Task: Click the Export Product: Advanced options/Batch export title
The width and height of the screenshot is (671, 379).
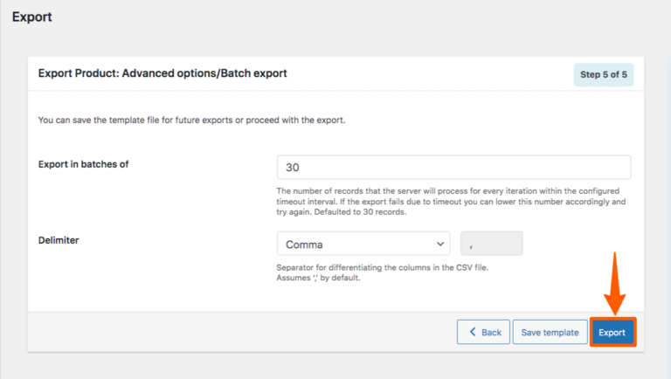Action: pyautogui.click(x=163, y=74)
